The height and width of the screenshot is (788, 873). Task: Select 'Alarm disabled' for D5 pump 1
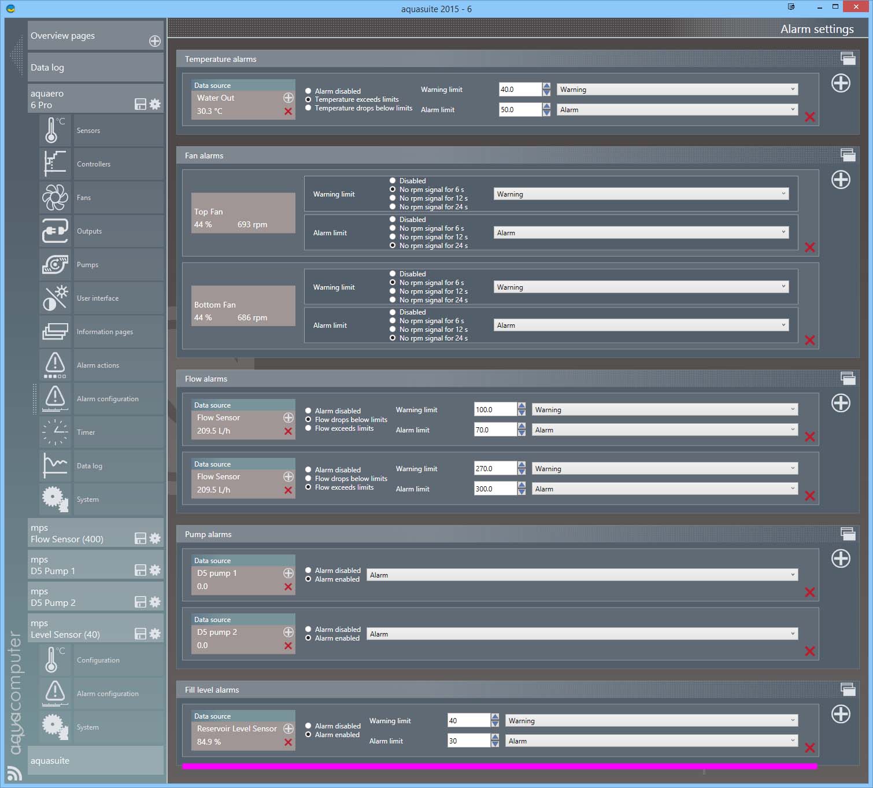[308, 571]
